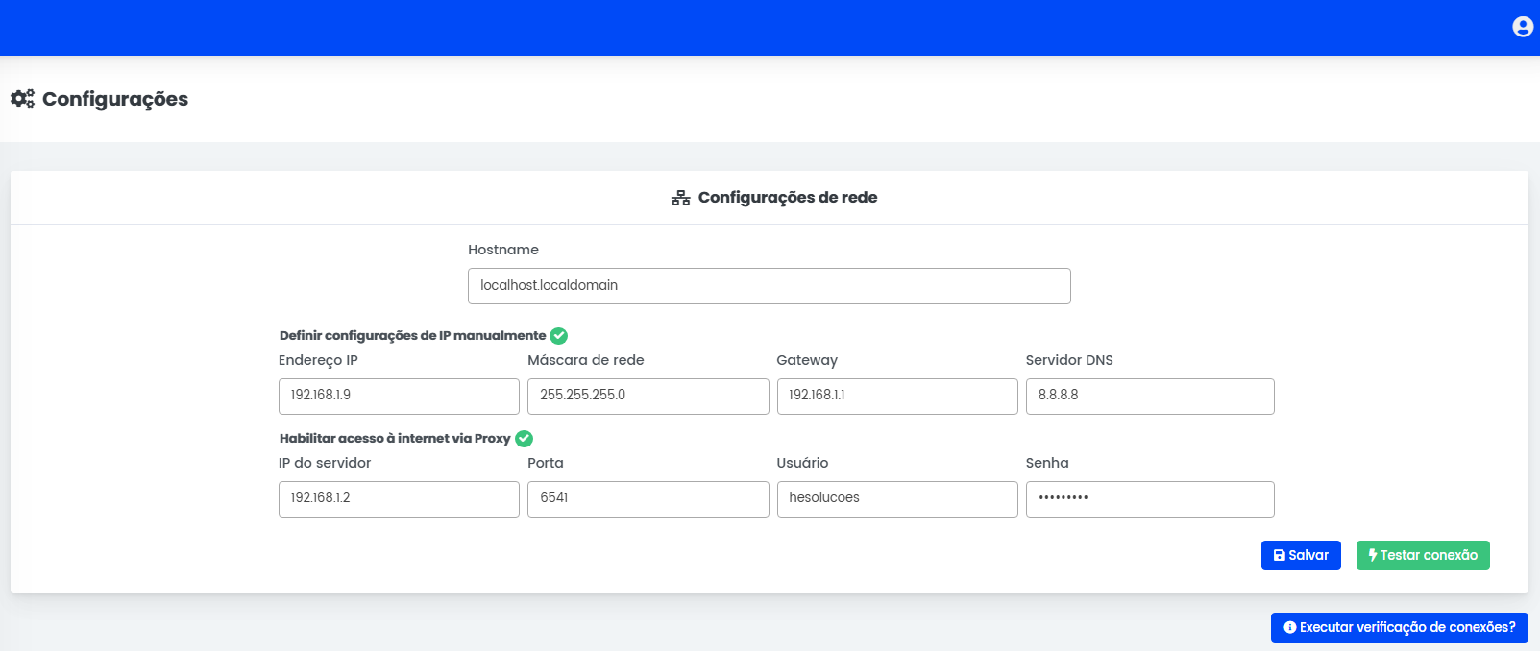Click the Configurações page heading
1540x651 pixels.
[x=115, y=99]
